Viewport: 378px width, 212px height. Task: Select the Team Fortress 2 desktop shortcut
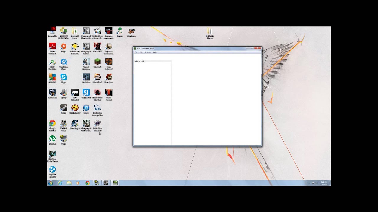[109, 64]
